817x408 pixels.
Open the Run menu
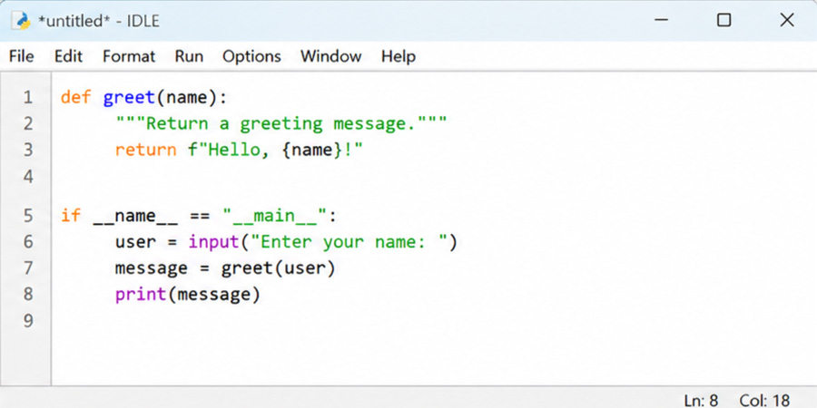pos(189,56)
